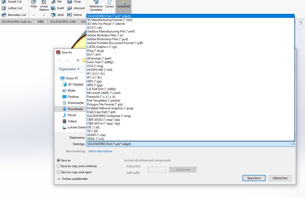305x197 pixels.
Task: Select the Lofted Cut tool
Action: click(x=12, y=8)
